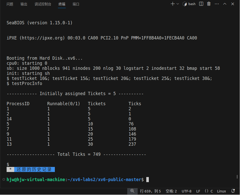Change end of line sequence LF
Viewport: 240px width, 195px height.
(x=198, y=191)
